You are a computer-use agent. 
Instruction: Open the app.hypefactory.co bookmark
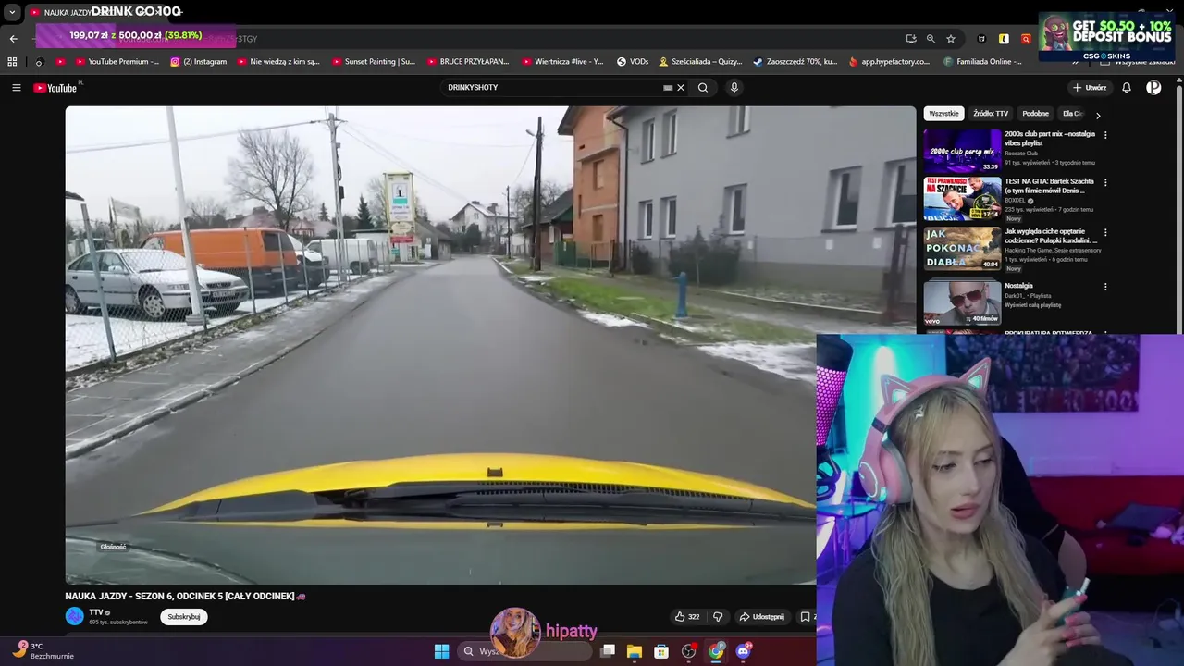[x=889, y=62]
